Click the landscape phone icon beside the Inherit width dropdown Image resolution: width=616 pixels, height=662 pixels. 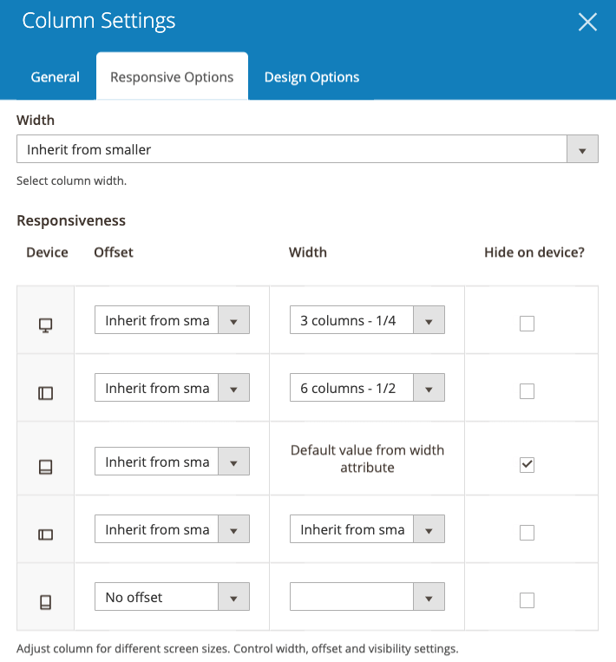[x=46, y=534]
